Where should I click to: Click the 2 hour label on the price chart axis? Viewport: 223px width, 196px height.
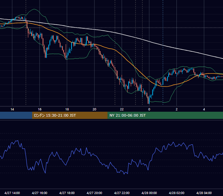click(x=177, y=109)
